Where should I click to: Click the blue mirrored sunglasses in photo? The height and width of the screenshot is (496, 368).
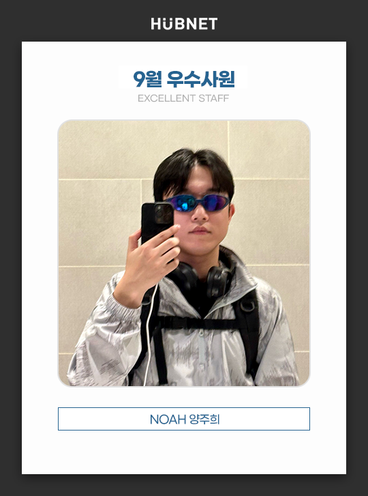(x=197, y=203)
